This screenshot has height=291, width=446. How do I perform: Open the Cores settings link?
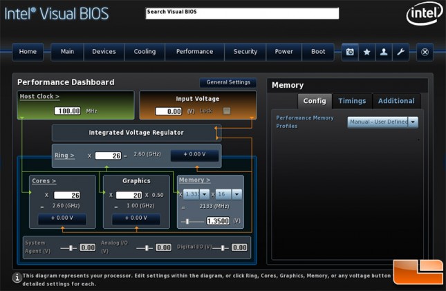coord(44,181)
